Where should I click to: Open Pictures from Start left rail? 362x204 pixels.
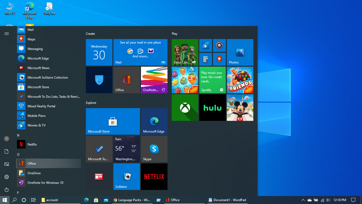pos(7,164)
